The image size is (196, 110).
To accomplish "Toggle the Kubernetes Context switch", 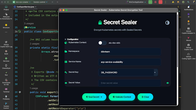I will (102, 43).
